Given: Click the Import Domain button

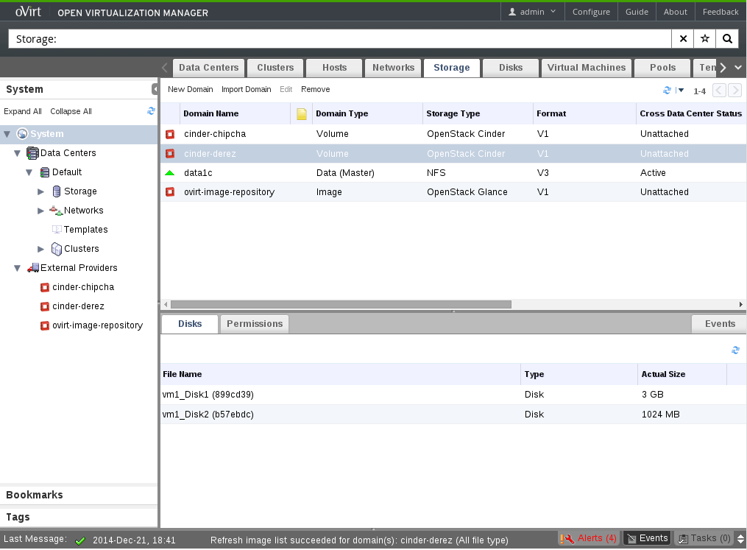Looking at the screenshot, I should click(246, 89).
